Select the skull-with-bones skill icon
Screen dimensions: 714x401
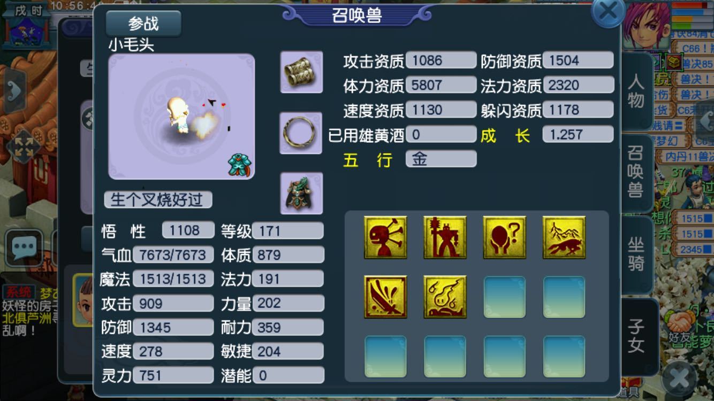(385, 237)
